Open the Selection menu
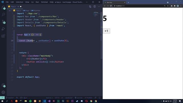183x103 pixels. (x=19, y=2)
